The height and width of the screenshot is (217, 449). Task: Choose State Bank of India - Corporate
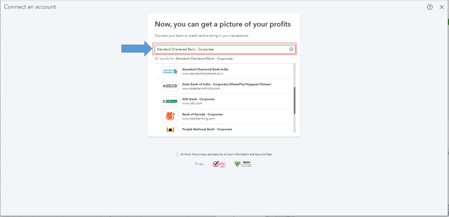point(227,84)
